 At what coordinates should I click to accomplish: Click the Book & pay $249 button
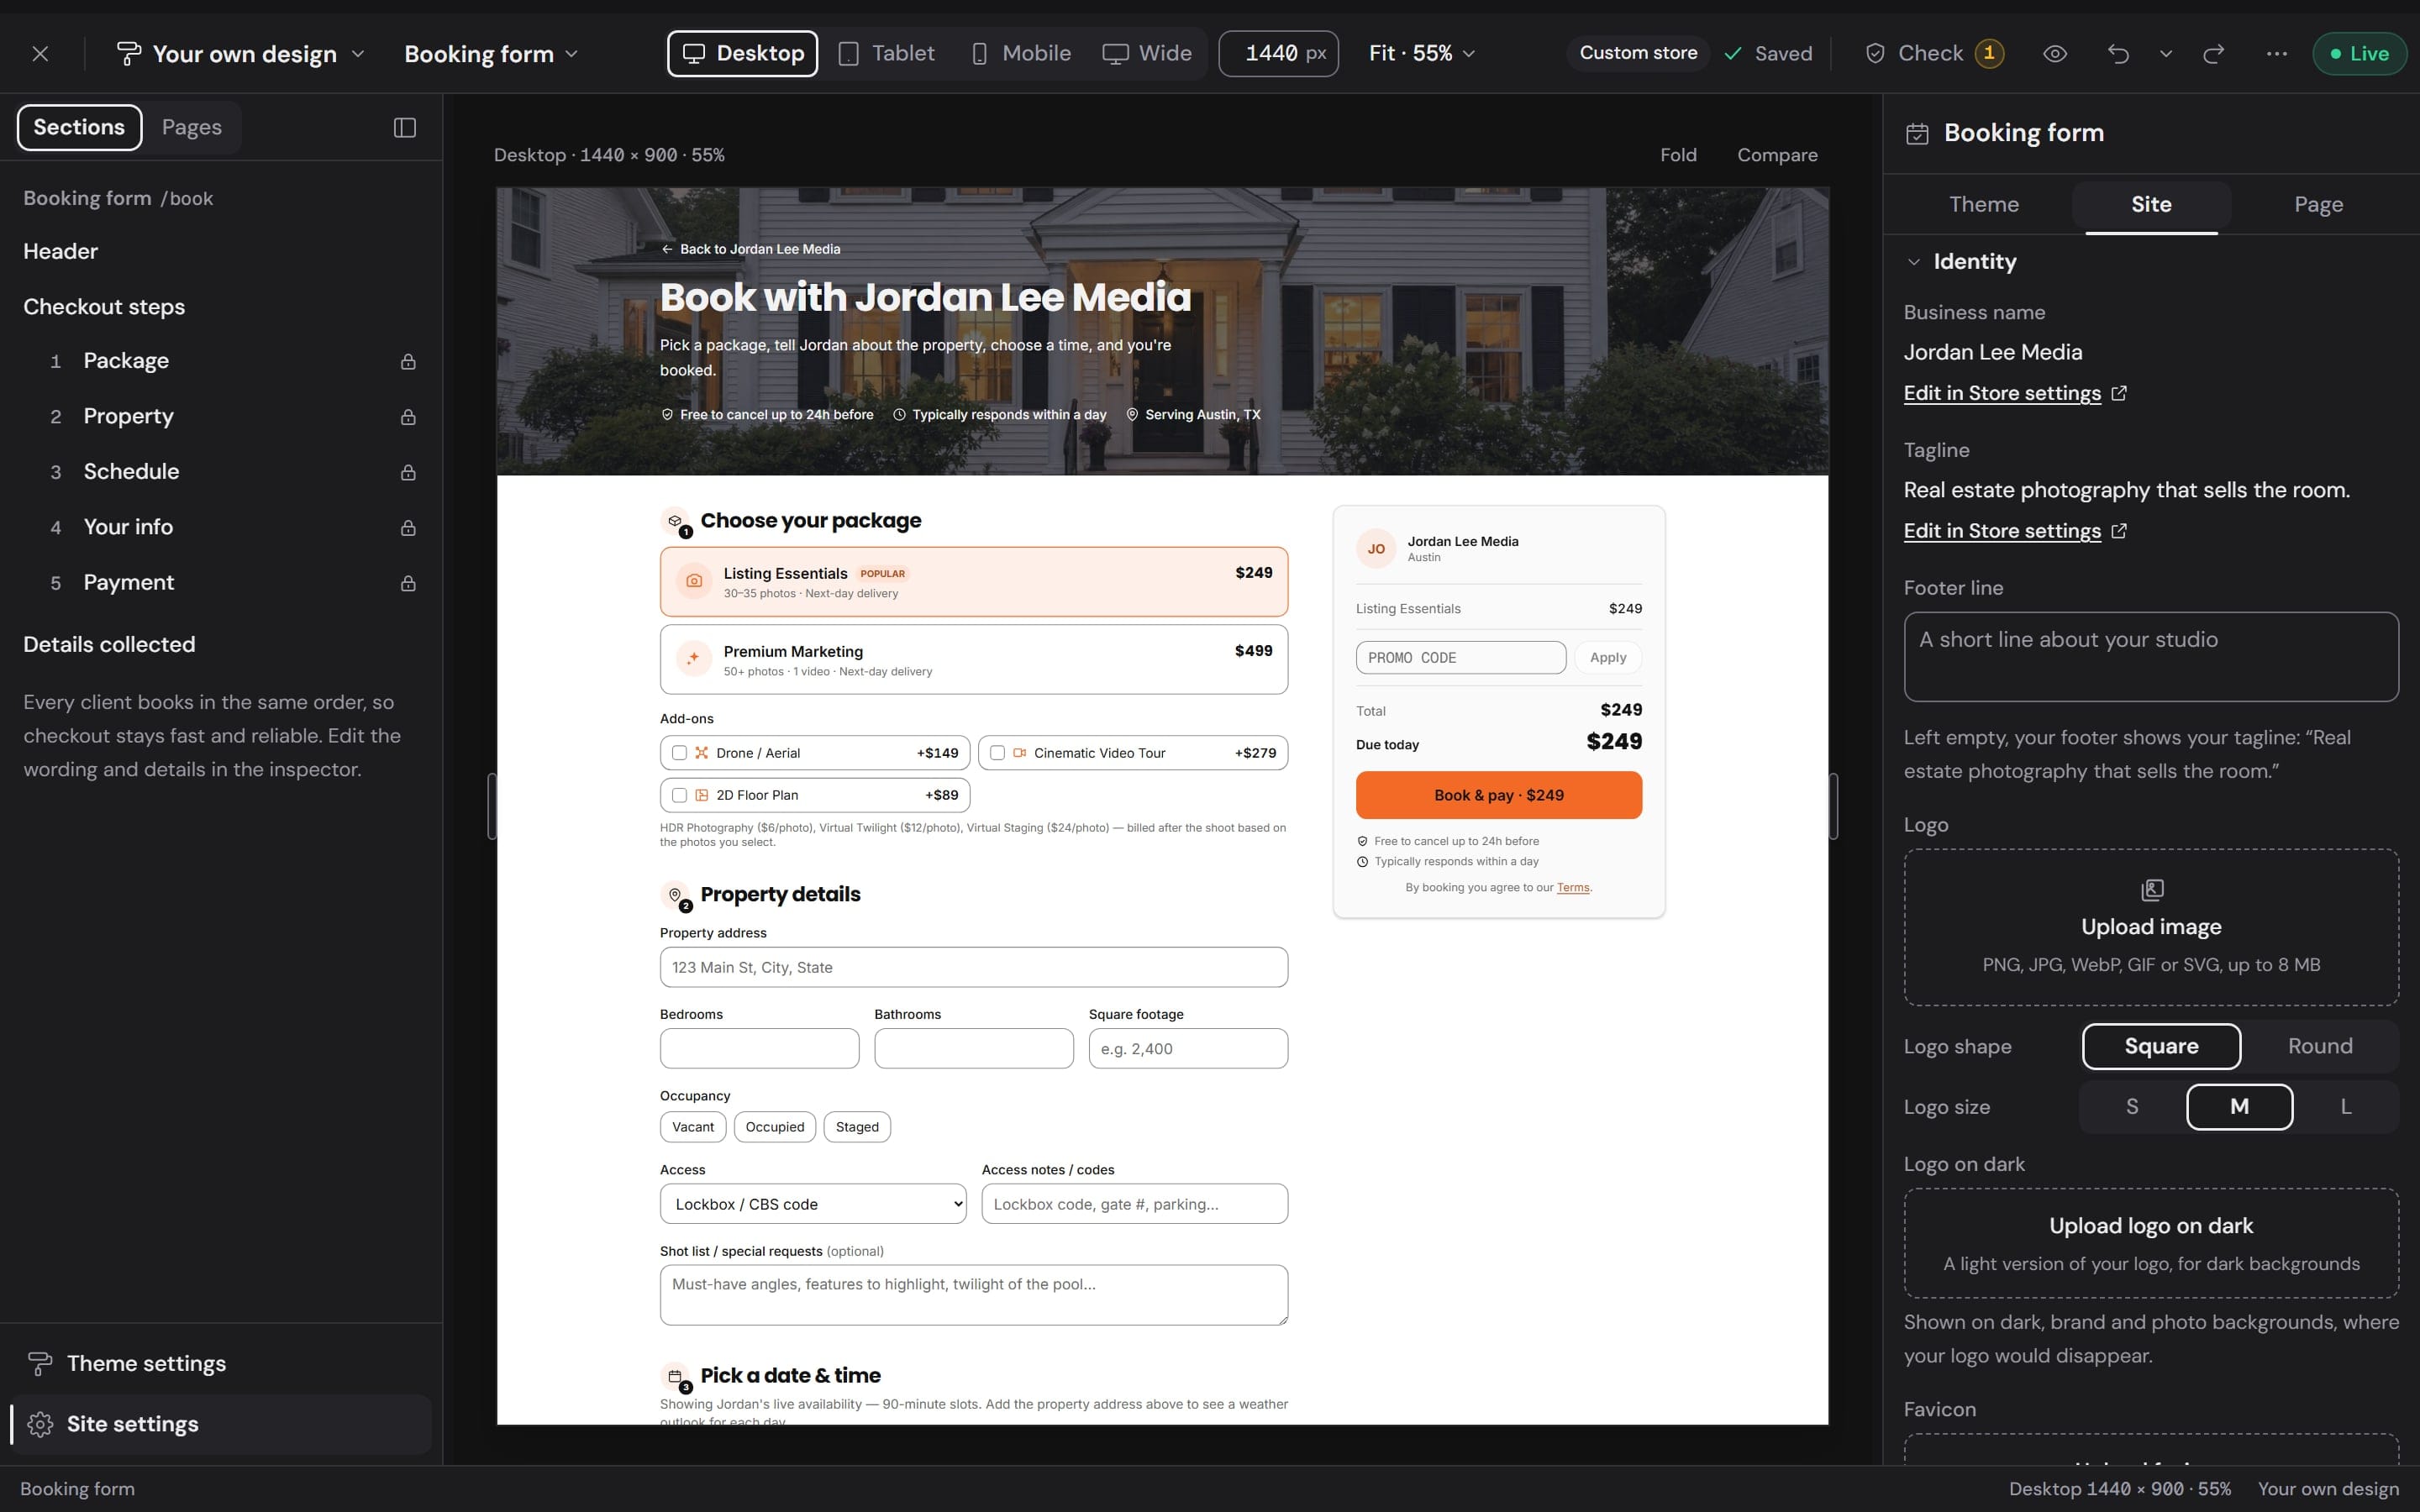(1498, 795)
